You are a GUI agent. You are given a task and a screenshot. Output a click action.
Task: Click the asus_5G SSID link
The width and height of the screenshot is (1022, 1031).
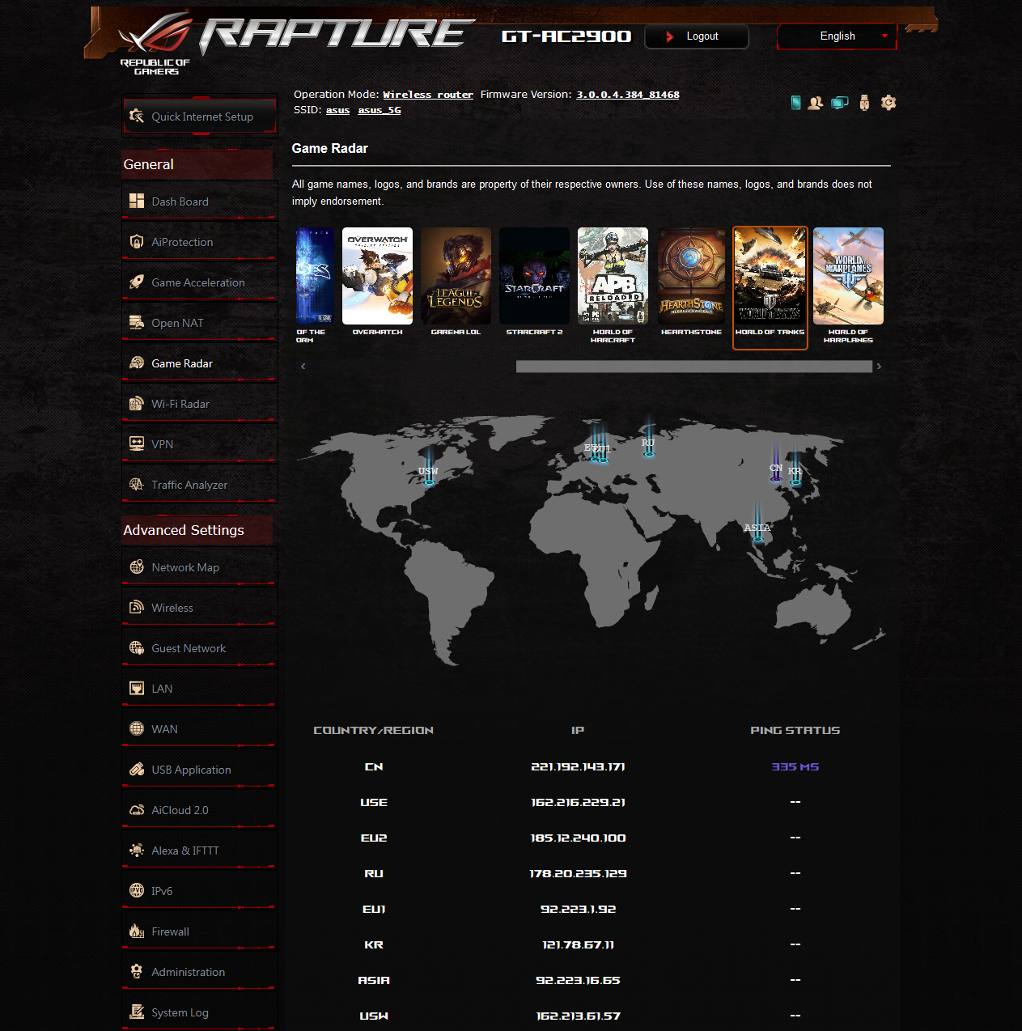tap(380, 110)
